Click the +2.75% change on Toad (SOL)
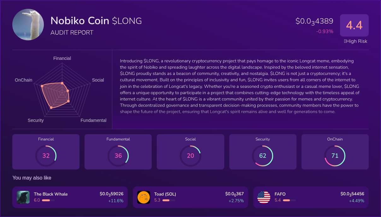 (x=237, y=201)
